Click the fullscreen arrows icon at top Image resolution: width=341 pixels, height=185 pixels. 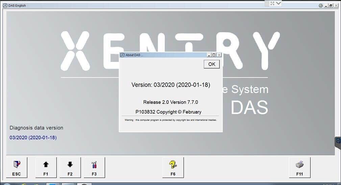(272, 3)
